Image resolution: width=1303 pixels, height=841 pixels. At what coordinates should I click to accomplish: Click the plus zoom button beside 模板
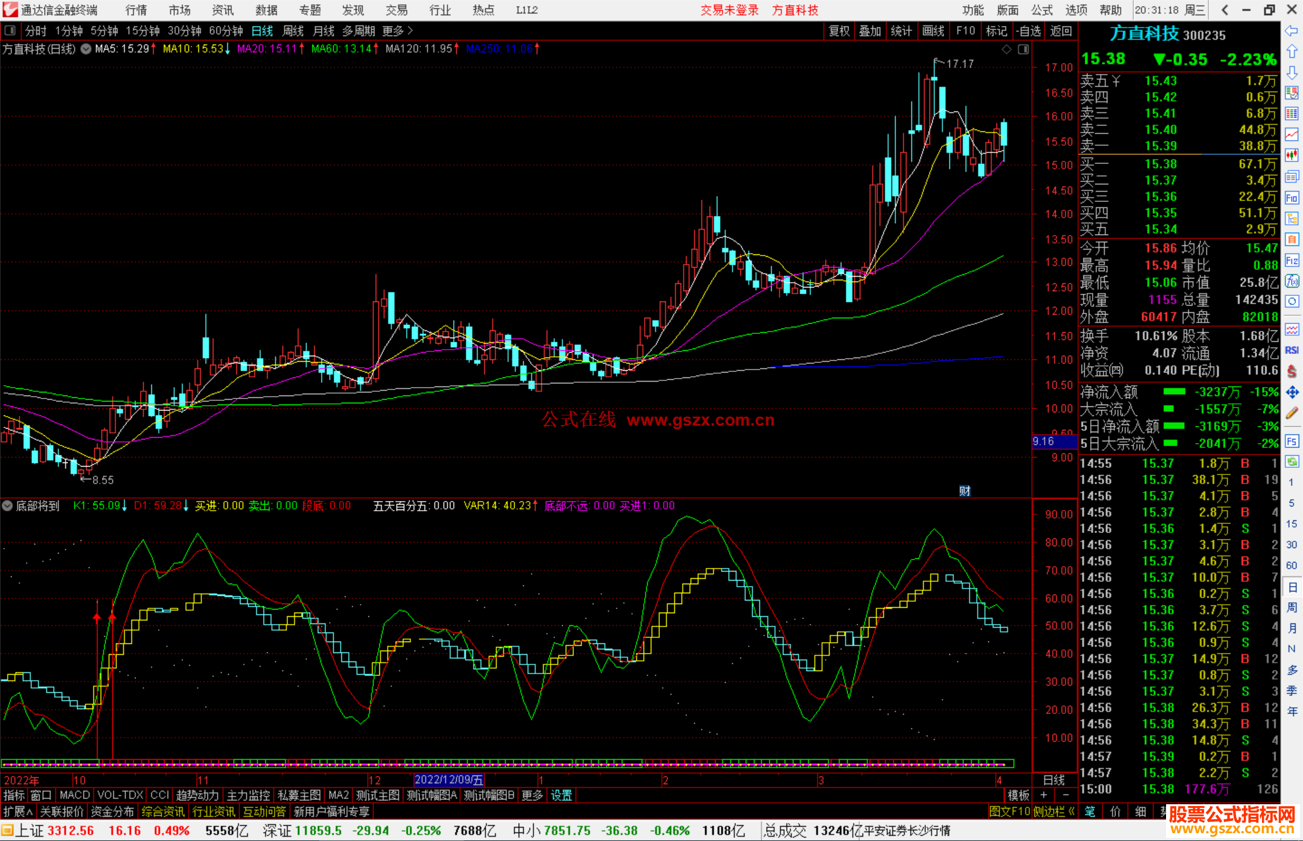click(x=1044, y=795)
